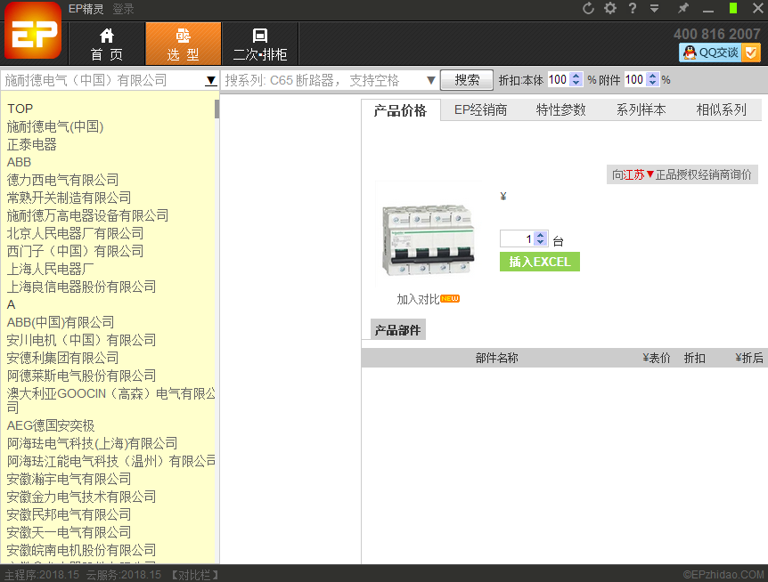768x582 pixels.
Task: Adjust the product quantity spinner
Action: (540, 238)
